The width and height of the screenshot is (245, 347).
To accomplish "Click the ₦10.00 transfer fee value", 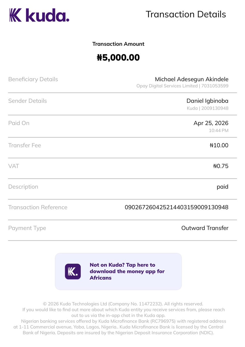I will (219, 145).
